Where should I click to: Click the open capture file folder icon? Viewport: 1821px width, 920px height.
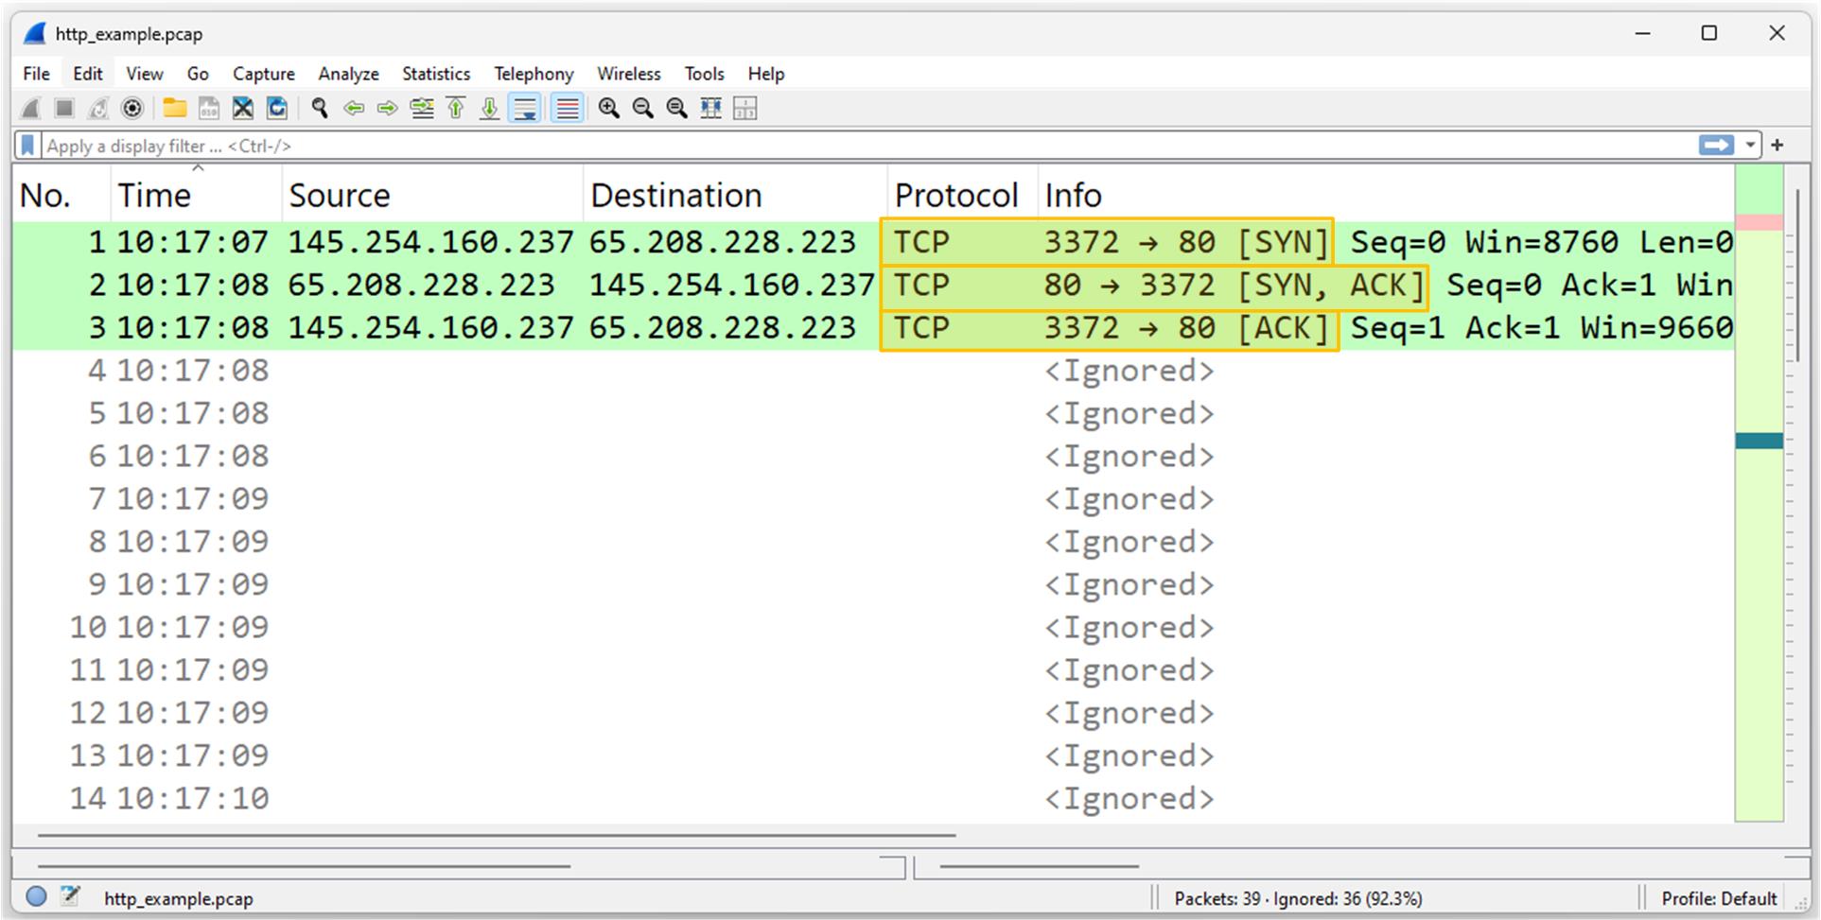(x=174, y=109)
